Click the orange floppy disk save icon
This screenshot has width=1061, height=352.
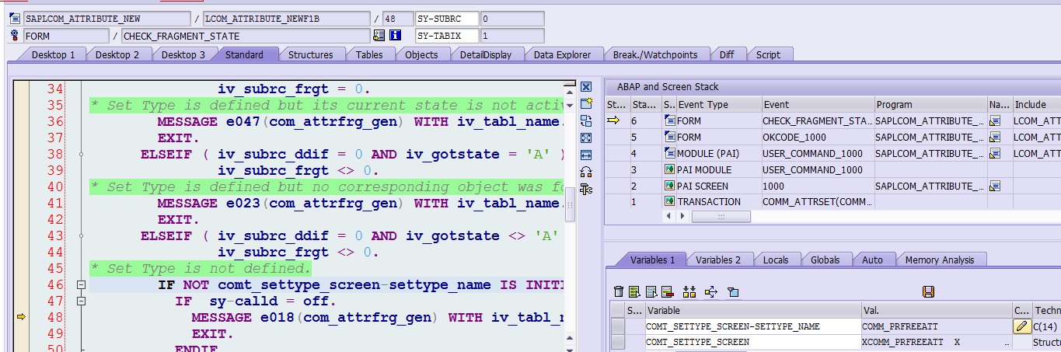pos(928,291)
